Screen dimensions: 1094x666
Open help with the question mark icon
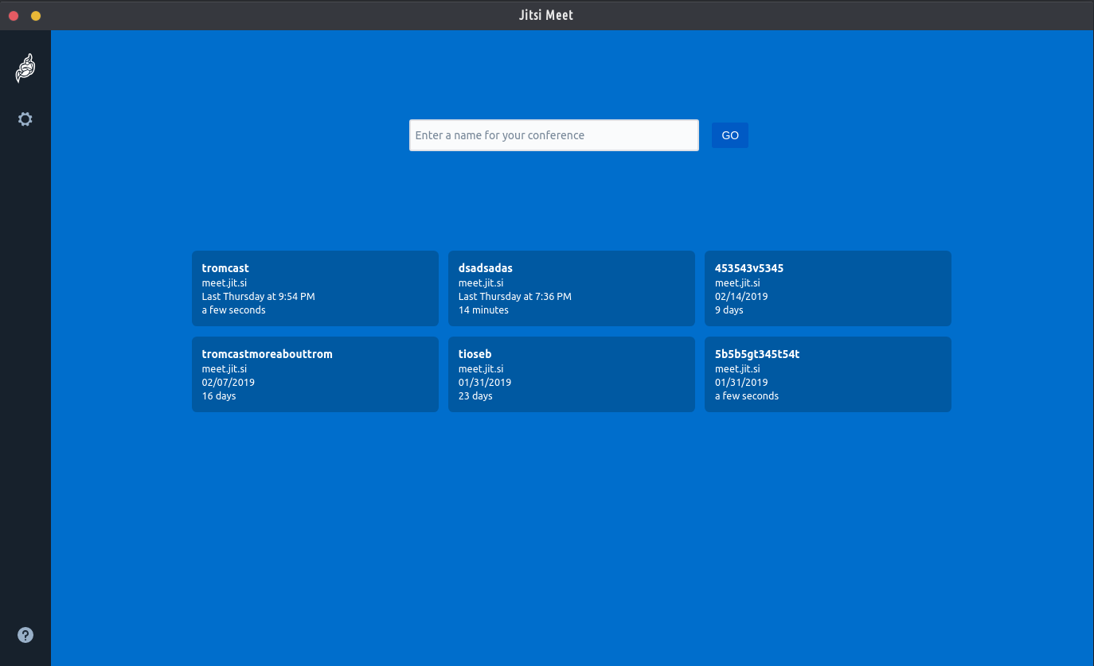pos(25,635)
